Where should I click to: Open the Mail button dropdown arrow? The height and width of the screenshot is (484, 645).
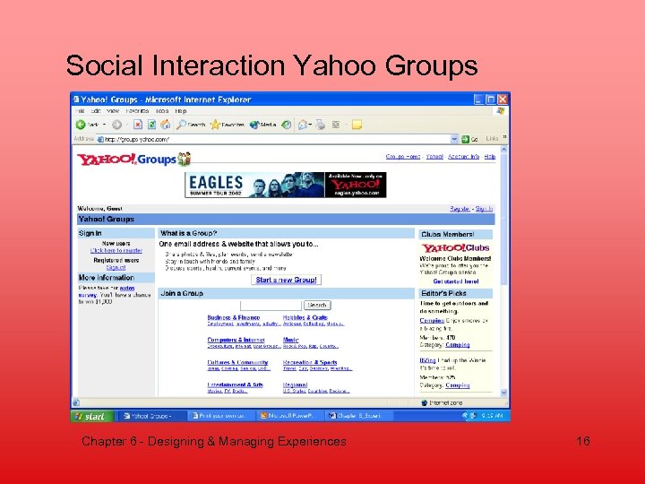click(310, 125)
